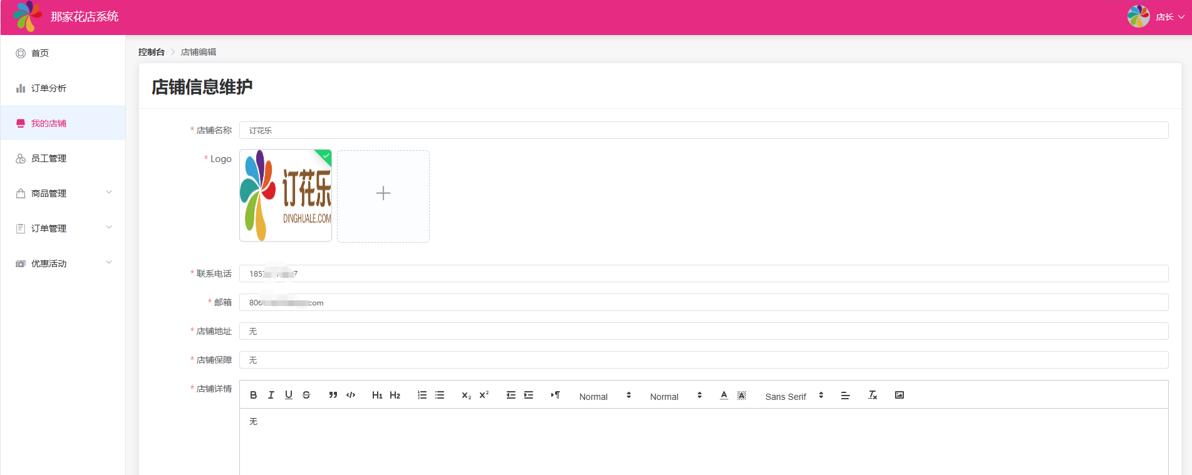
Task: Apply superscript formatting
Action: [484, 395]
